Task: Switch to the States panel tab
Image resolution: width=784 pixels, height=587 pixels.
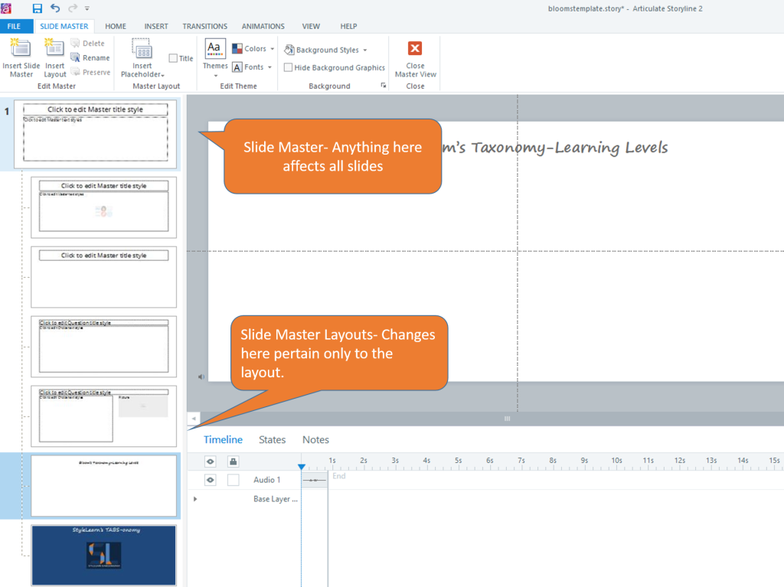Action: coord(272,439)
